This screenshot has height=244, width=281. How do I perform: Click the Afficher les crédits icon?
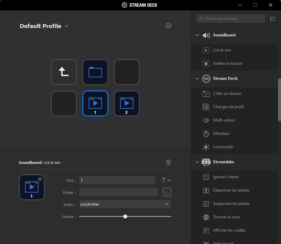coord(206,230)
